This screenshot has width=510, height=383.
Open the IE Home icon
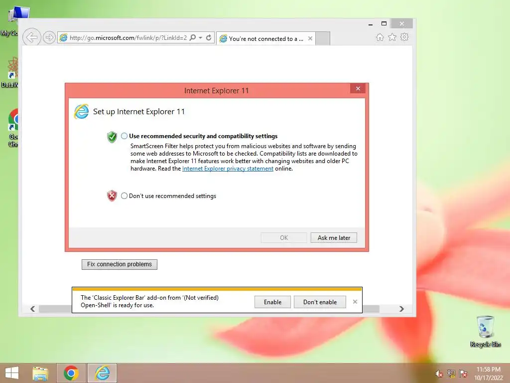click(380, 37)
